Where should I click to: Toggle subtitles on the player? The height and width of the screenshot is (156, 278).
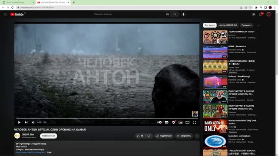pyautogui.click(x=167, y=122)
